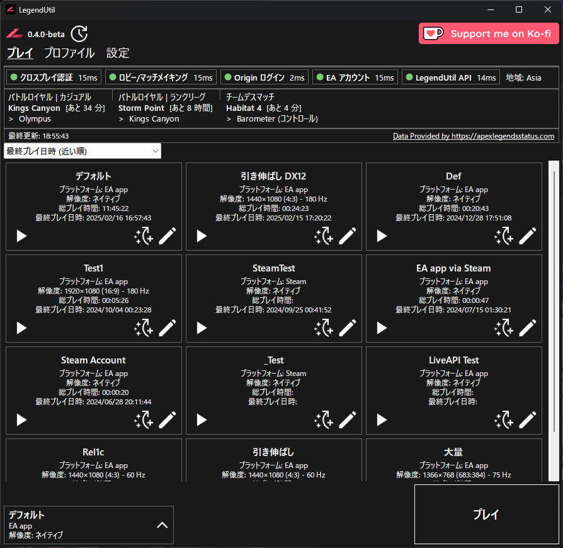Screen dimensions: 563x548
Task: Launch the Test1 profile play icon
Action: [21, 328]
